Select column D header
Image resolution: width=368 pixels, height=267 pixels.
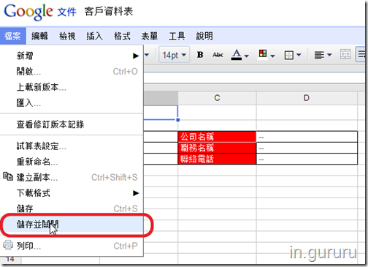[x=307, y=98]
